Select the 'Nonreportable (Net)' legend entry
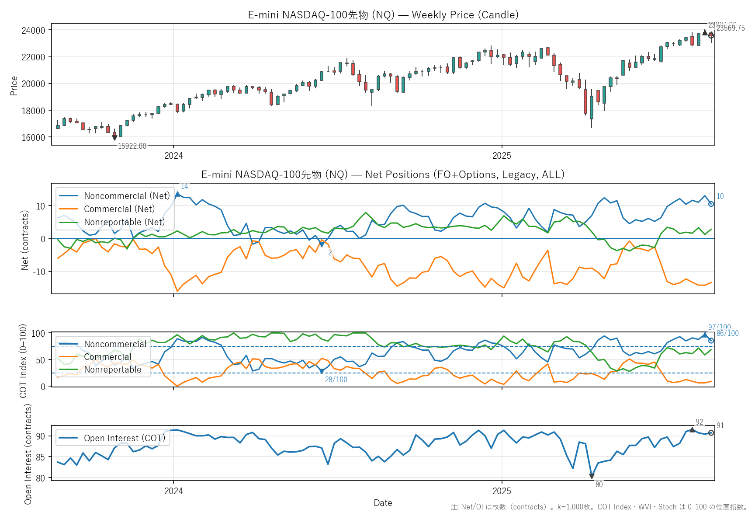 pos(125,222)
